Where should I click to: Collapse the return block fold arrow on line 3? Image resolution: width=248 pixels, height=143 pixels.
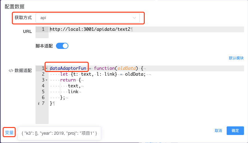(x=46, y=80)
